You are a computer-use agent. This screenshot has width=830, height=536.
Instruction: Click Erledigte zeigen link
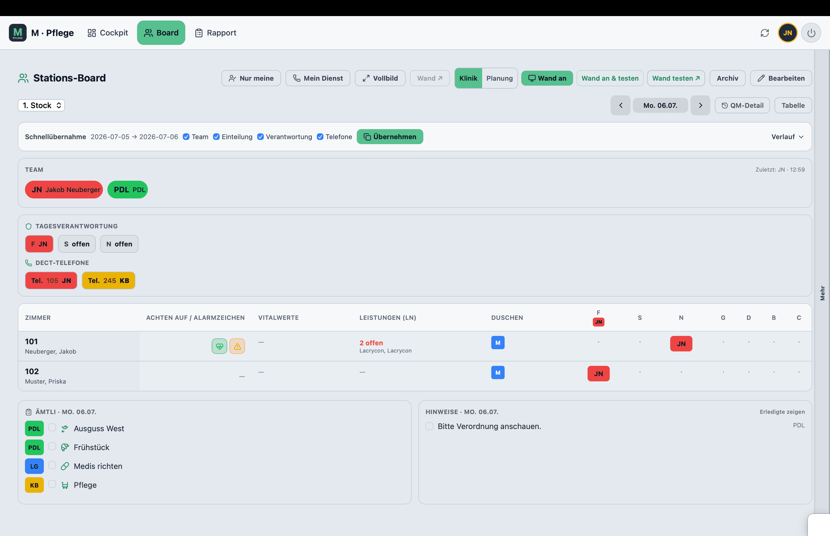782,412
